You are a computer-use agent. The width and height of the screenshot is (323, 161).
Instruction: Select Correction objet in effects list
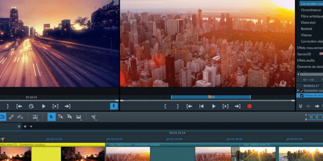(312, 41)
